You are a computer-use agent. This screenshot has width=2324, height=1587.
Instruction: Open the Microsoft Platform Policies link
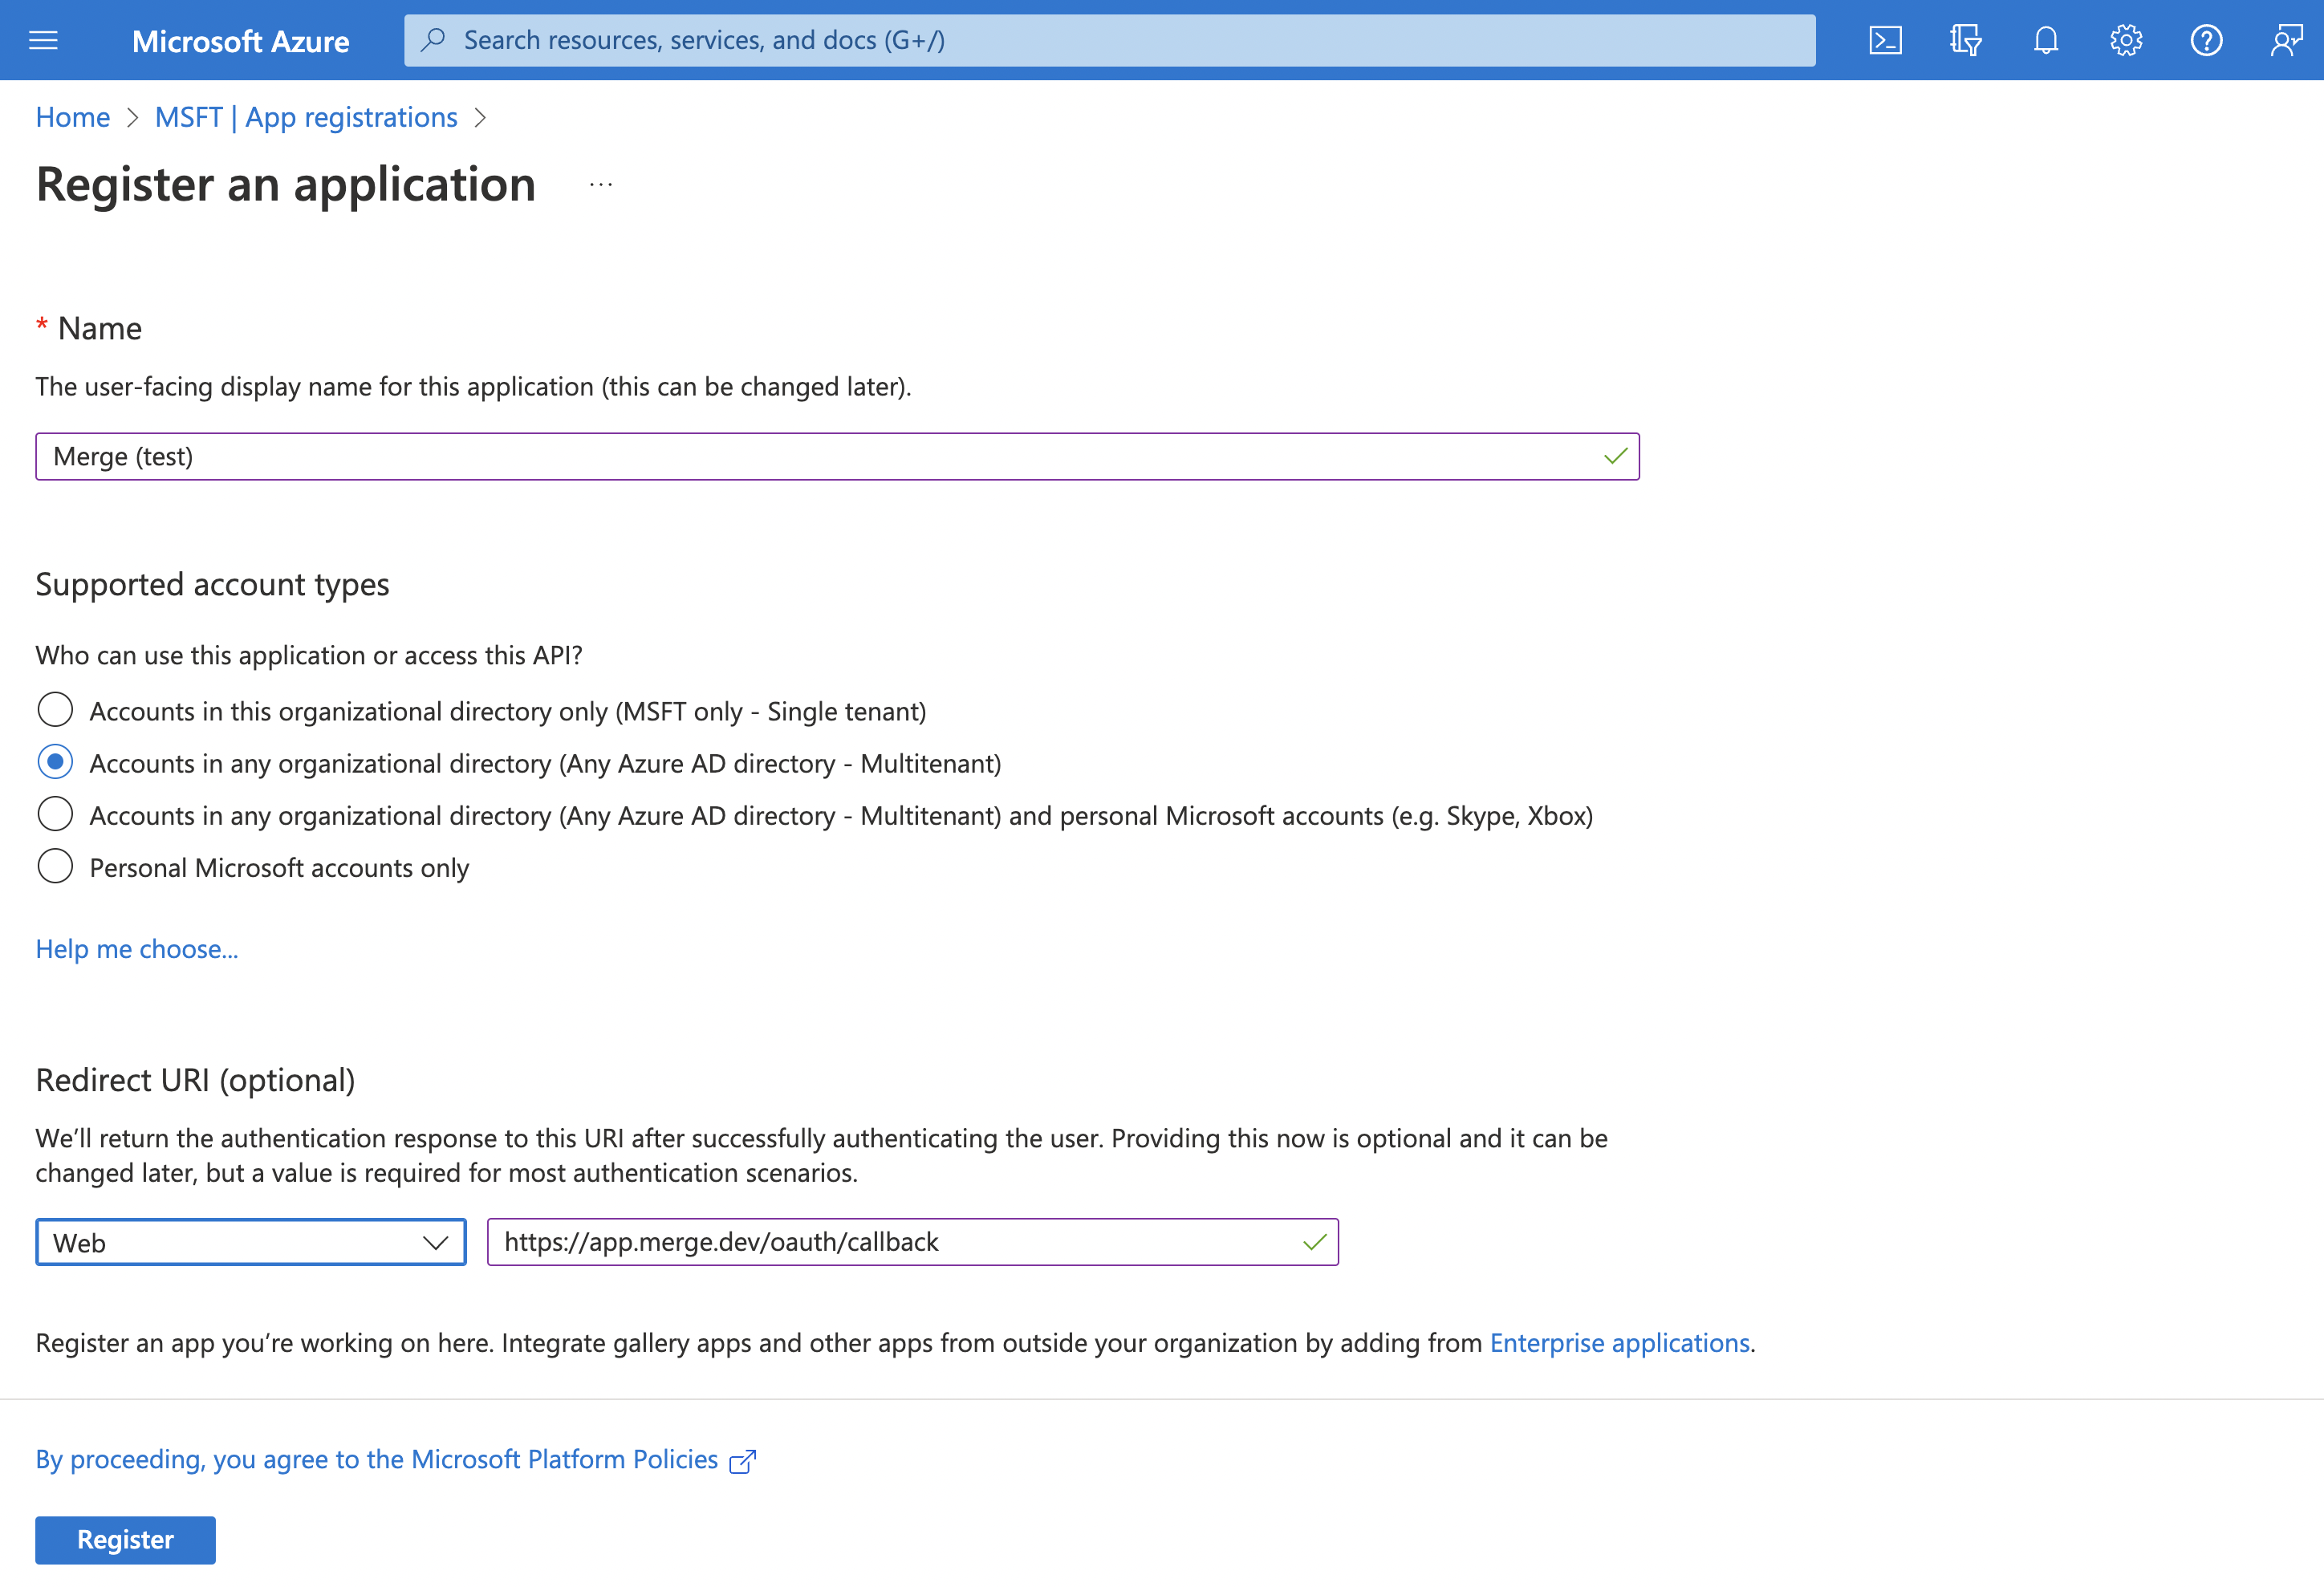(377, 1459)
